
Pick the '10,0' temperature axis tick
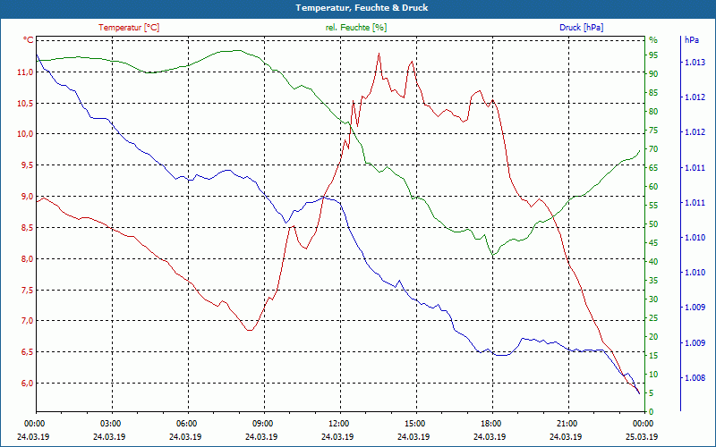click(26, 134)
